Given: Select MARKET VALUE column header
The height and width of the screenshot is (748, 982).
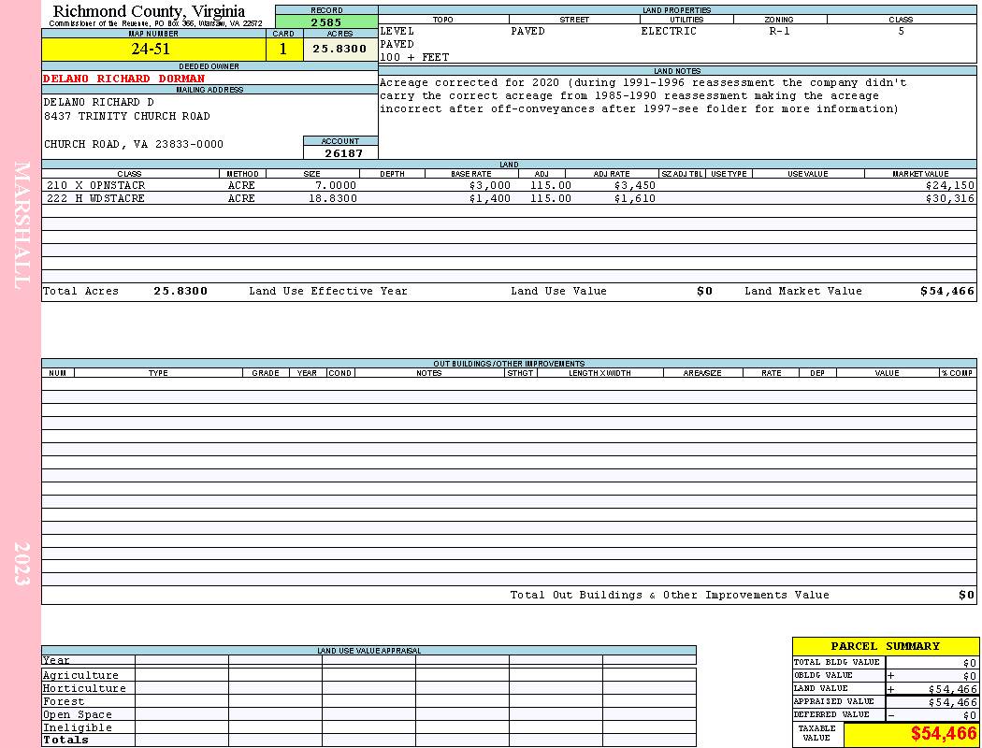Looking at the screenshot, I should point(920,174).
